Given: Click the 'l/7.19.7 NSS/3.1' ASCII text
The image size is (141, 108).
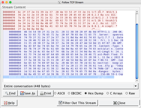Looking at the screenshot, I should [x=104, y=12].
